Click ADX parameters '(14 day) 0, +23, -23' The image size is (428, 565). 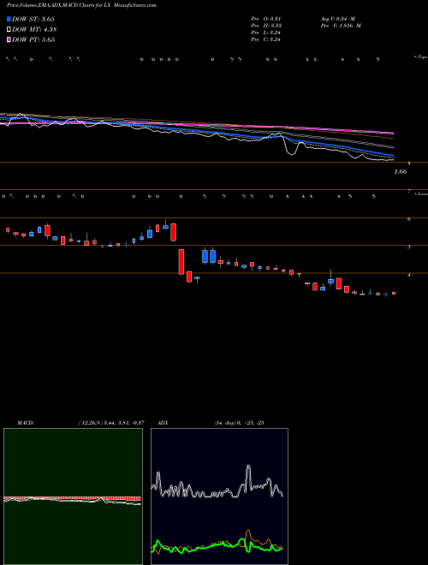(x=239, y=423)
